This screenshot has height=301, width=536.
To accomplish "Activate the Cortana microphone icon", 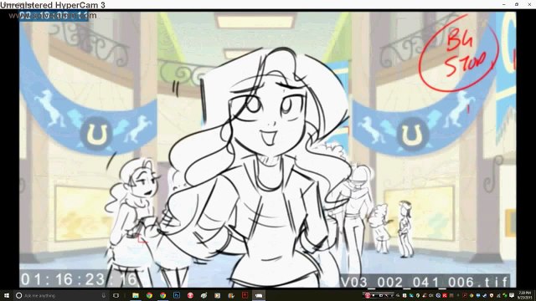I will pos(104,295).
